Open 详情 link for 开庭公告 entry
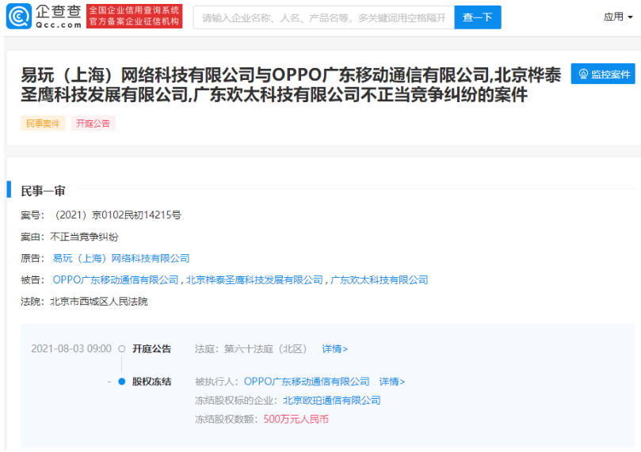 coord(334,349)
